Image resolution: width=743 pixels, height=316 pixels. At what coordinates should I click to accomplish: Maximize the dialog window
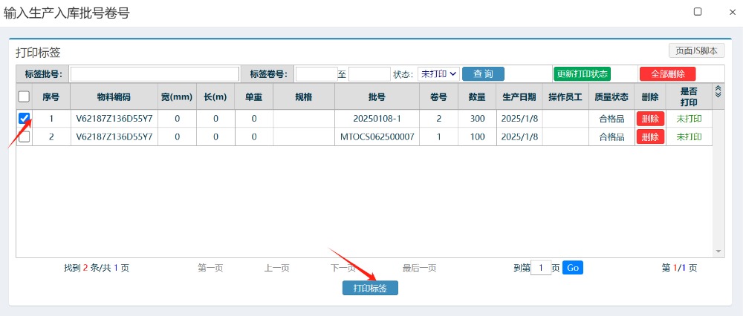(698, 11)
